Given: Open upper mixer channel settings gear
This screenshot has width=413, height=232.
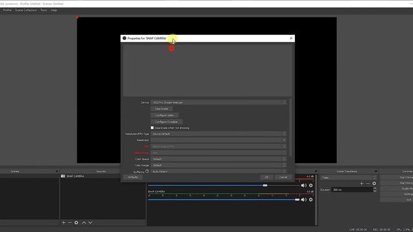Looking at the screenshot, I should tap(311, 186).
